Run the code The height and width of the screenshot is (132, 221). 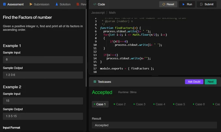click(x=187, y=4)
